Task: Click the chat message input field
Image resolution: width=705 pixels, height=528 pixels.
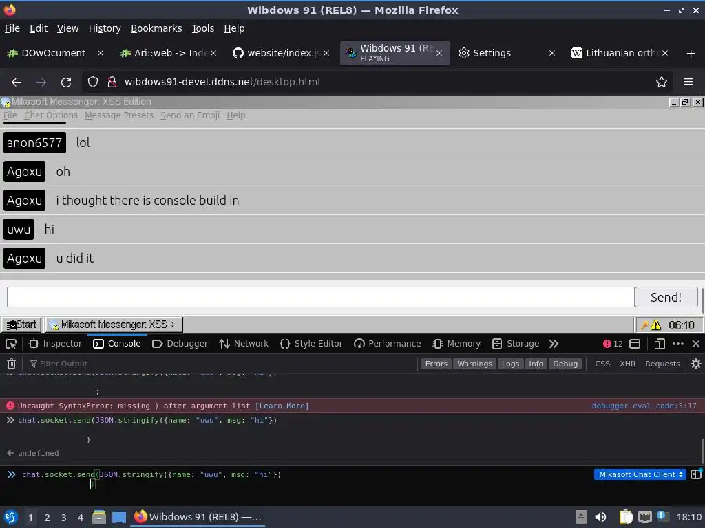Action: (321, 297)
